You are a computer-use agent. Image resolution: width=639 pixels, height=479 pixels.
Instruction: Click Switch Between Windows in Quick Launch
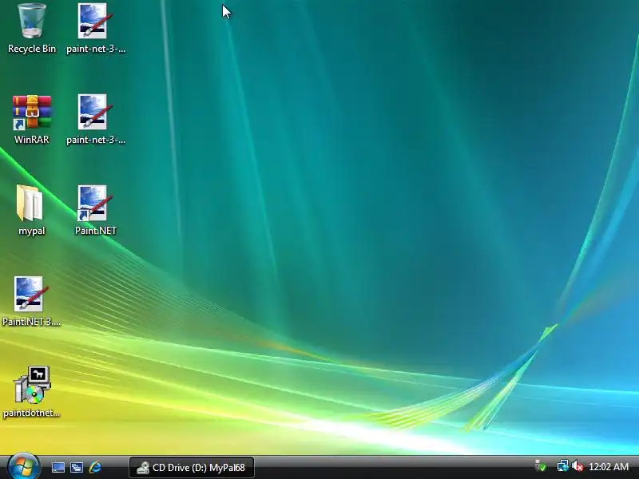76,467
